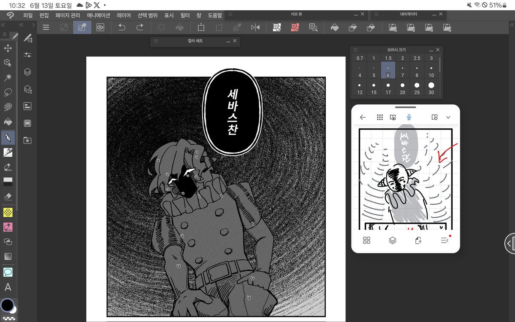This screenshot has height=322, width=515.
Task: Select the transparent color checker swatch
Action: tap(9, 318)
